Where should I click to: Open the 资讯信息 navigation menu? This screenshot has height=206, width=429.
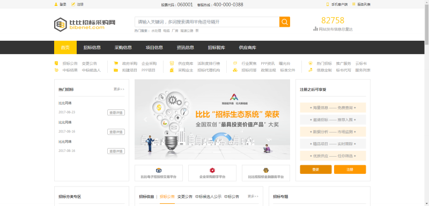click(186, 48)
